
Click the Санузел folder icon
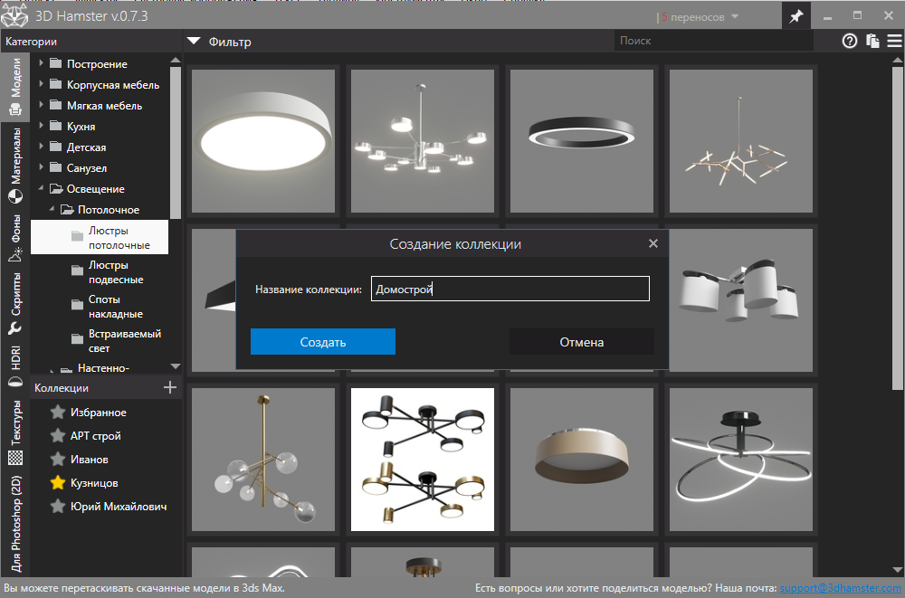pyautogui.click(x=56, y=167)
